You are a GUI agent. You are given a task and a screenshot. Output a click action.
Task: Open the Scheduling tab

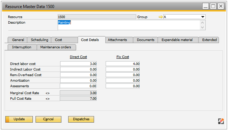click(39, 40)
